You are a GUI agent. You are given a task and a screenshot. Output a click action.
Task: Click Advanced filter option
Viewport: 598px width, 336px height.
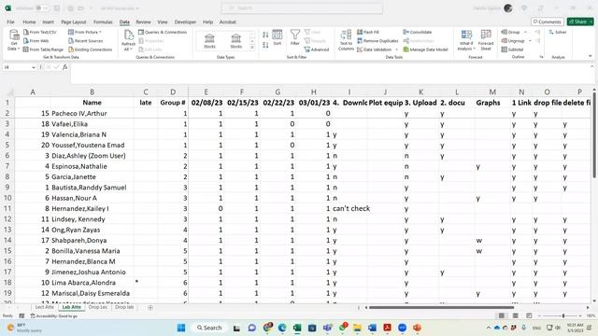317,49
